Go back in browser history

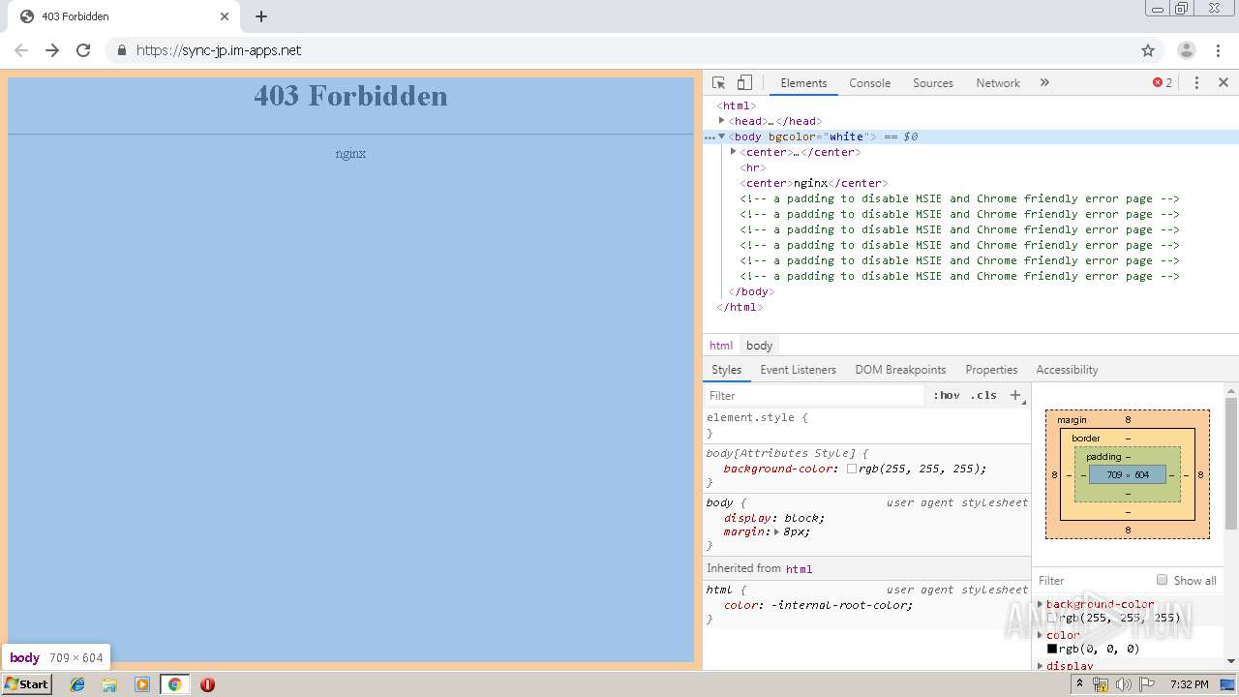(21, 50)
